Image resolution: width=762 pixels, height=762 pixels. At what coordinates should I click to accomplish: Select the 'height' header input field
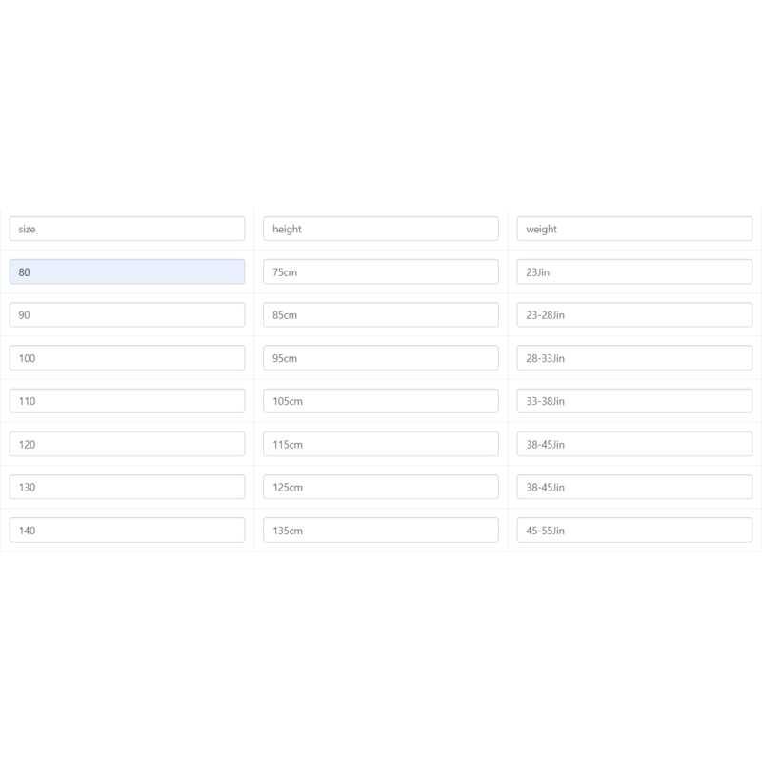380,229
